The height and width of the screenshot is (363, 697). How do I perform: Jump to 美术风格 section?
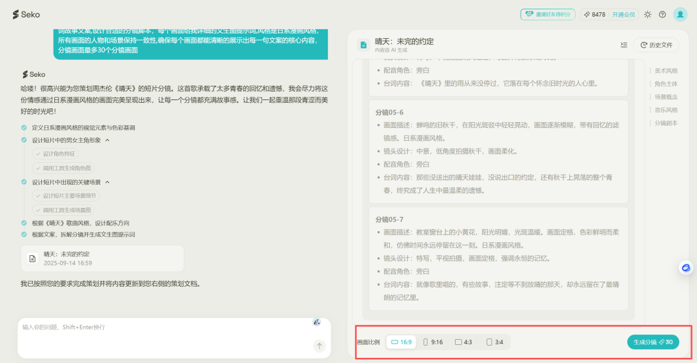coord(666,71)
